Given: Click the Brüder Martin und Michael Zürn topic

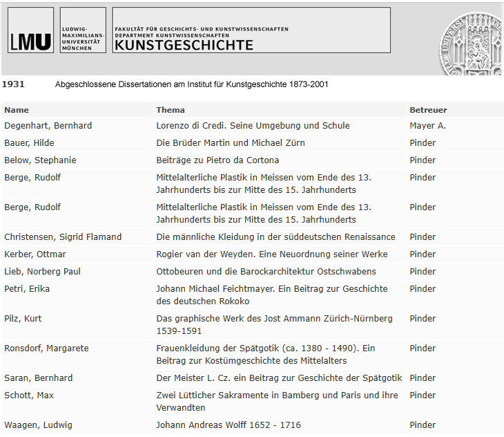Looking at the screenshot, I should [x=231, y=143].
